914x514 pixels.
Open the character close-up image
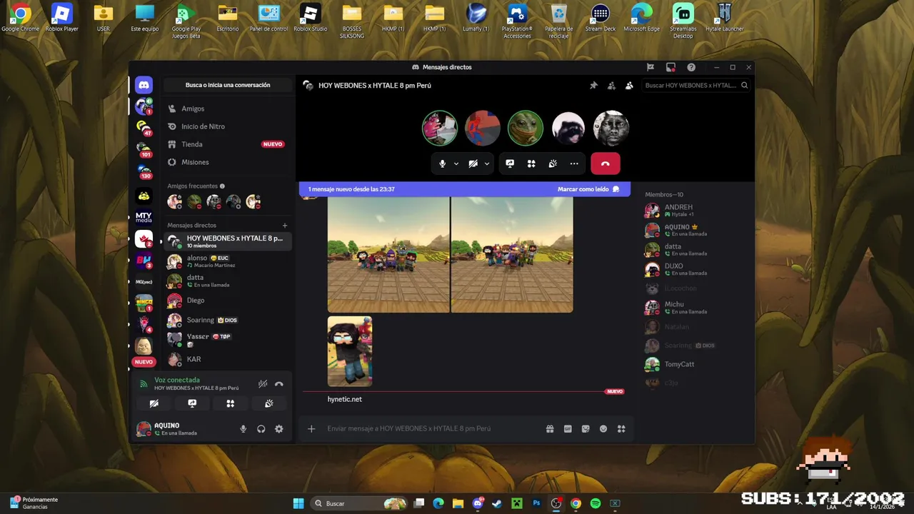point(350,351)
